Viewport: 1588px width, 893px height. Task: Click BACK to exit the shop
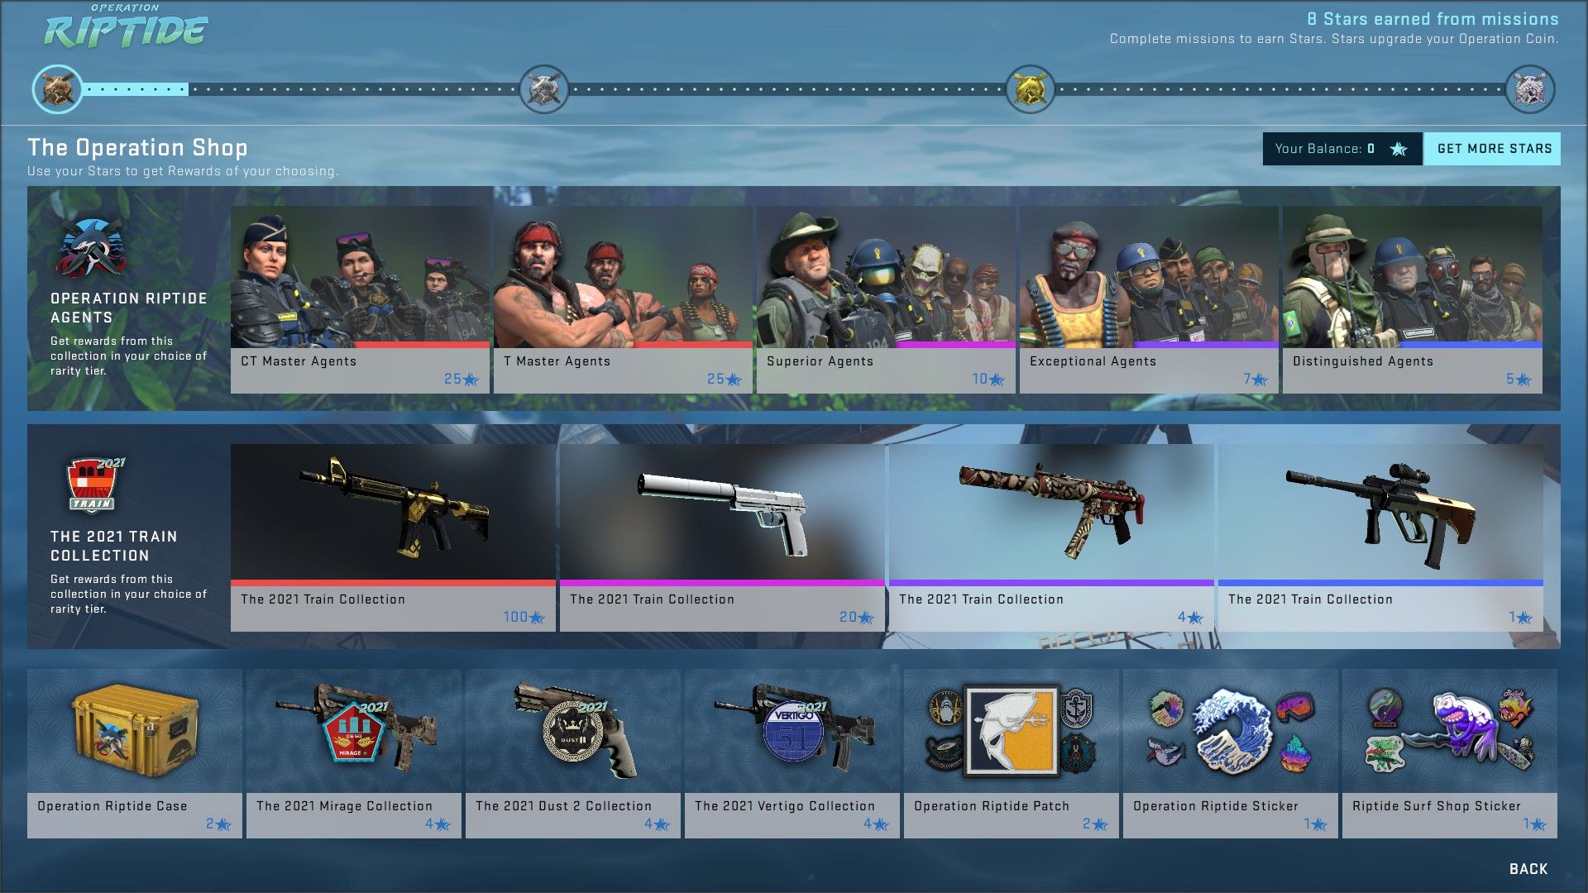pyautogui.click(x=1528, y=869)
